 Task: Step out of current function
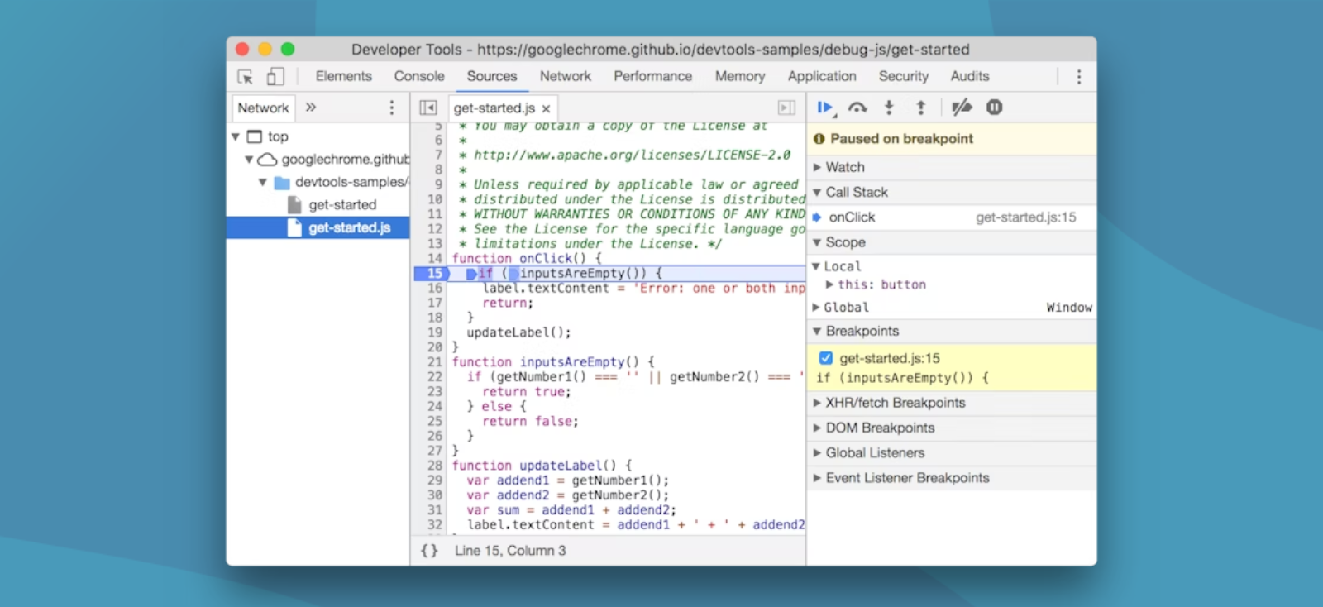point(920,108)
